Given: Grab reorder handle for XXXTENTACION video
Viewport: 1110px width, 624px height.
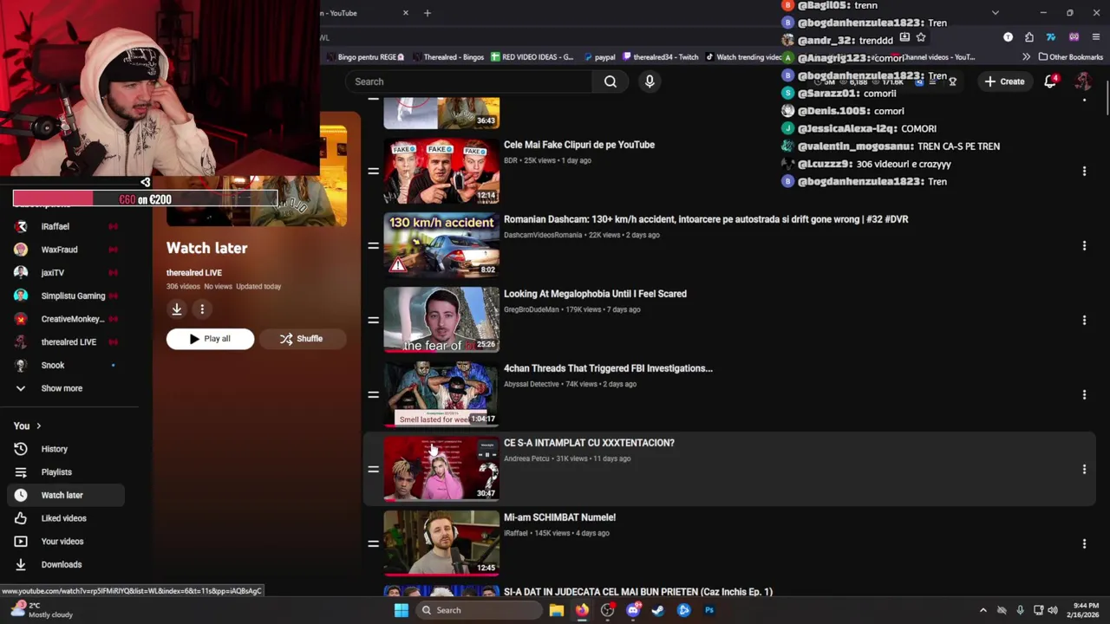Looking at the screenshot, I should pyautogui.click(x=373, y=470).
